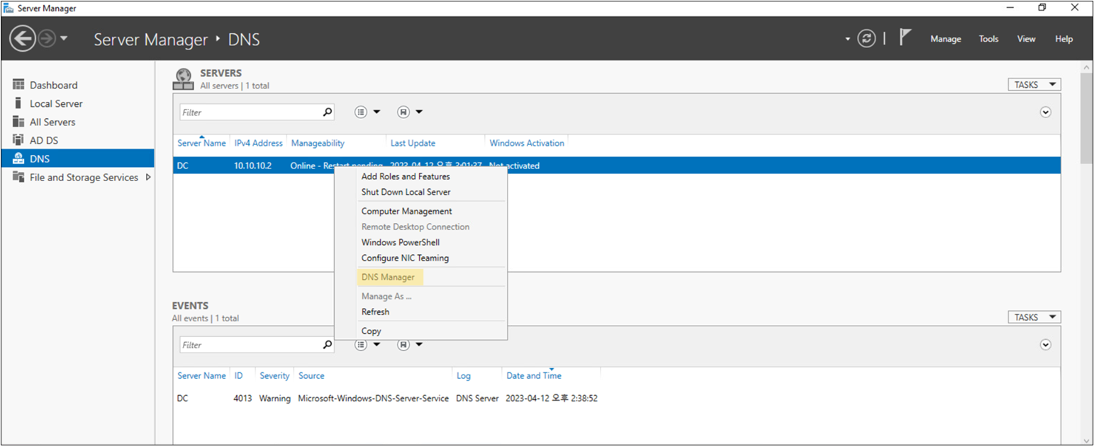Expand File and Storage Services arrow

(148, 177)
